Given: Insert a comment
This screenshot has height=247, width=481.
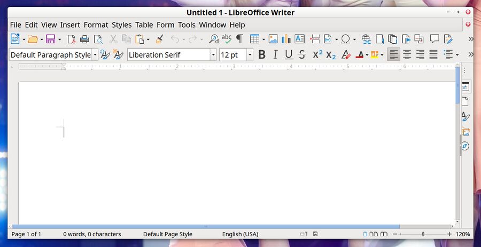Looking at the screenshot, I should pyautogui.click(x=434, y=39).
